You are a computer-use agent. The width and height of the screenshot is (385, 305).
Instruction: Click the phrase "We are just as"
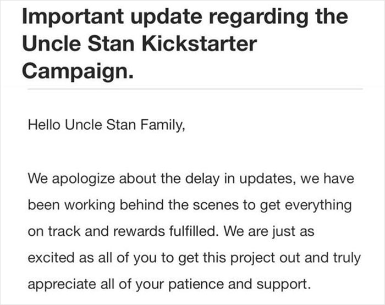tap(269, 232)
